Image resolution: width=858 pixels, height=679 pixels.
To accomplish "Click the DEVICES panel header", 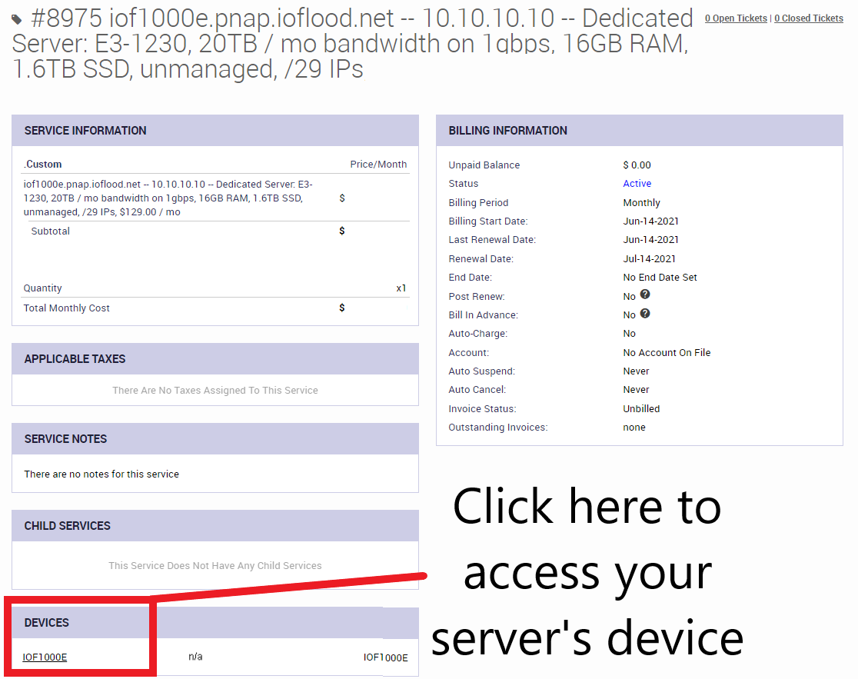I will click(x=45, y=622).
